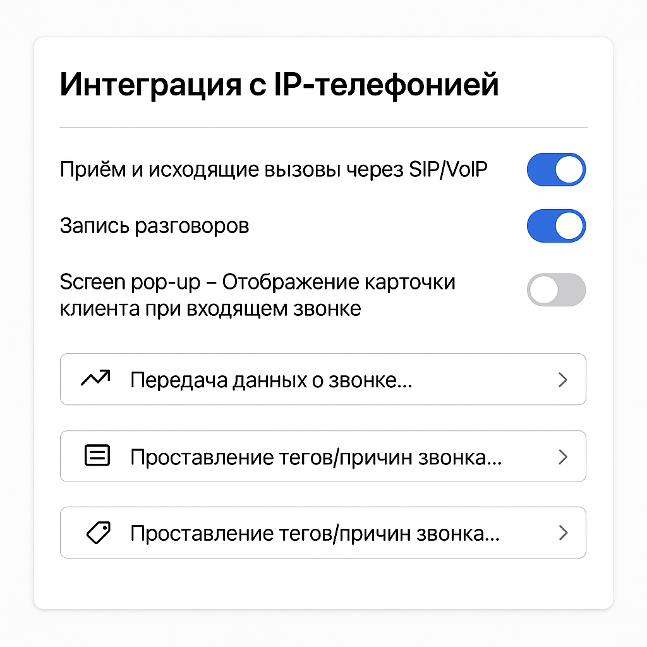Image resolution: width=647 pixels, height=647 pixels.
Task: Open Проставление тегов text beside the tag icon
Action: pyautogui.click(x=315, y=533)
